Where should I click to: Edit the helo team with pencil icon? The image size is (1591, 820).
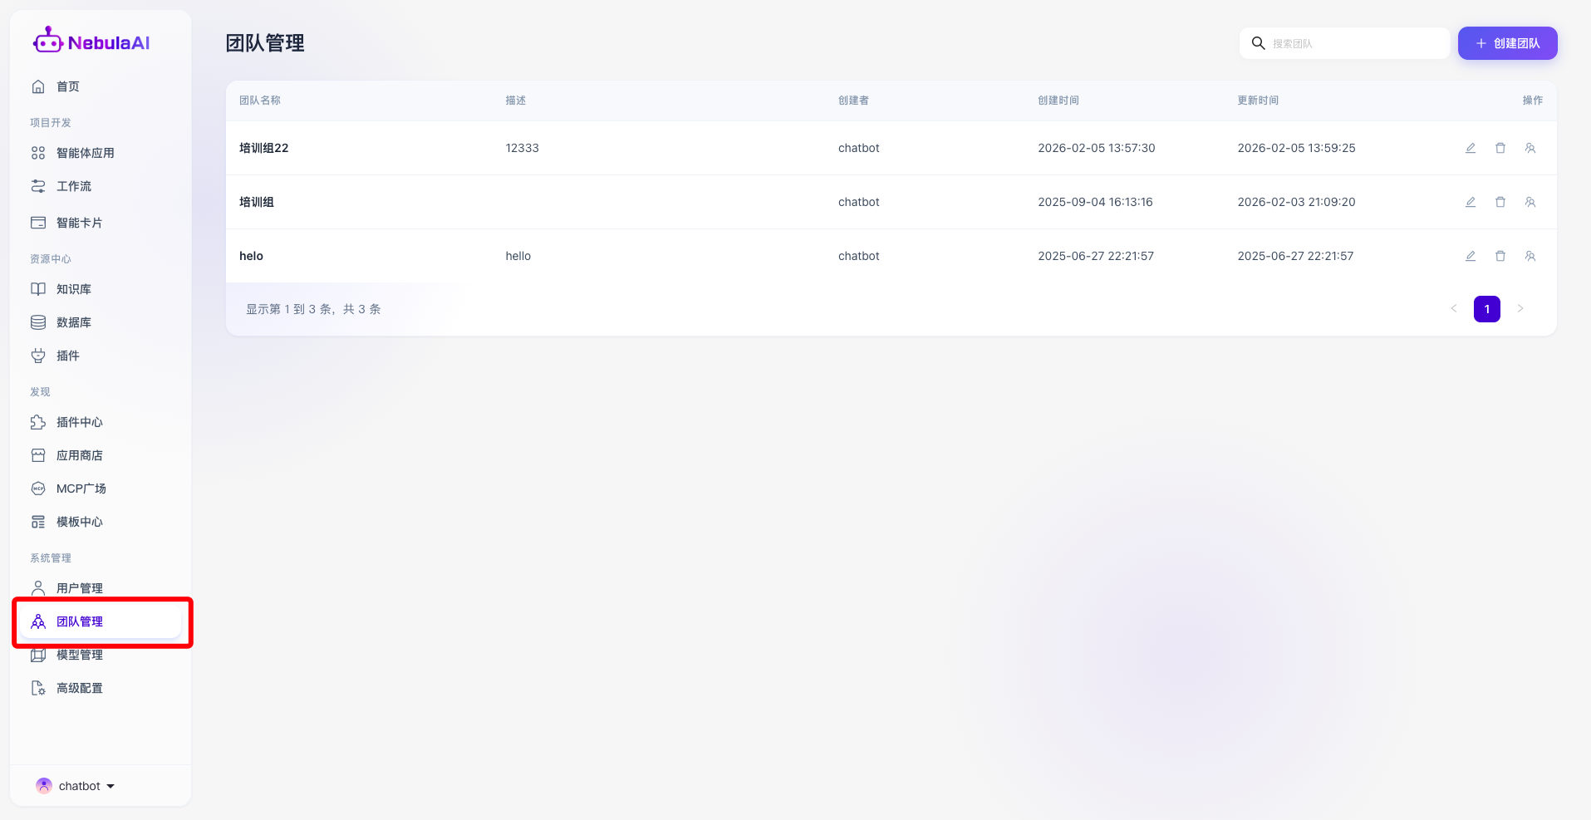[x=1470, y=256]
